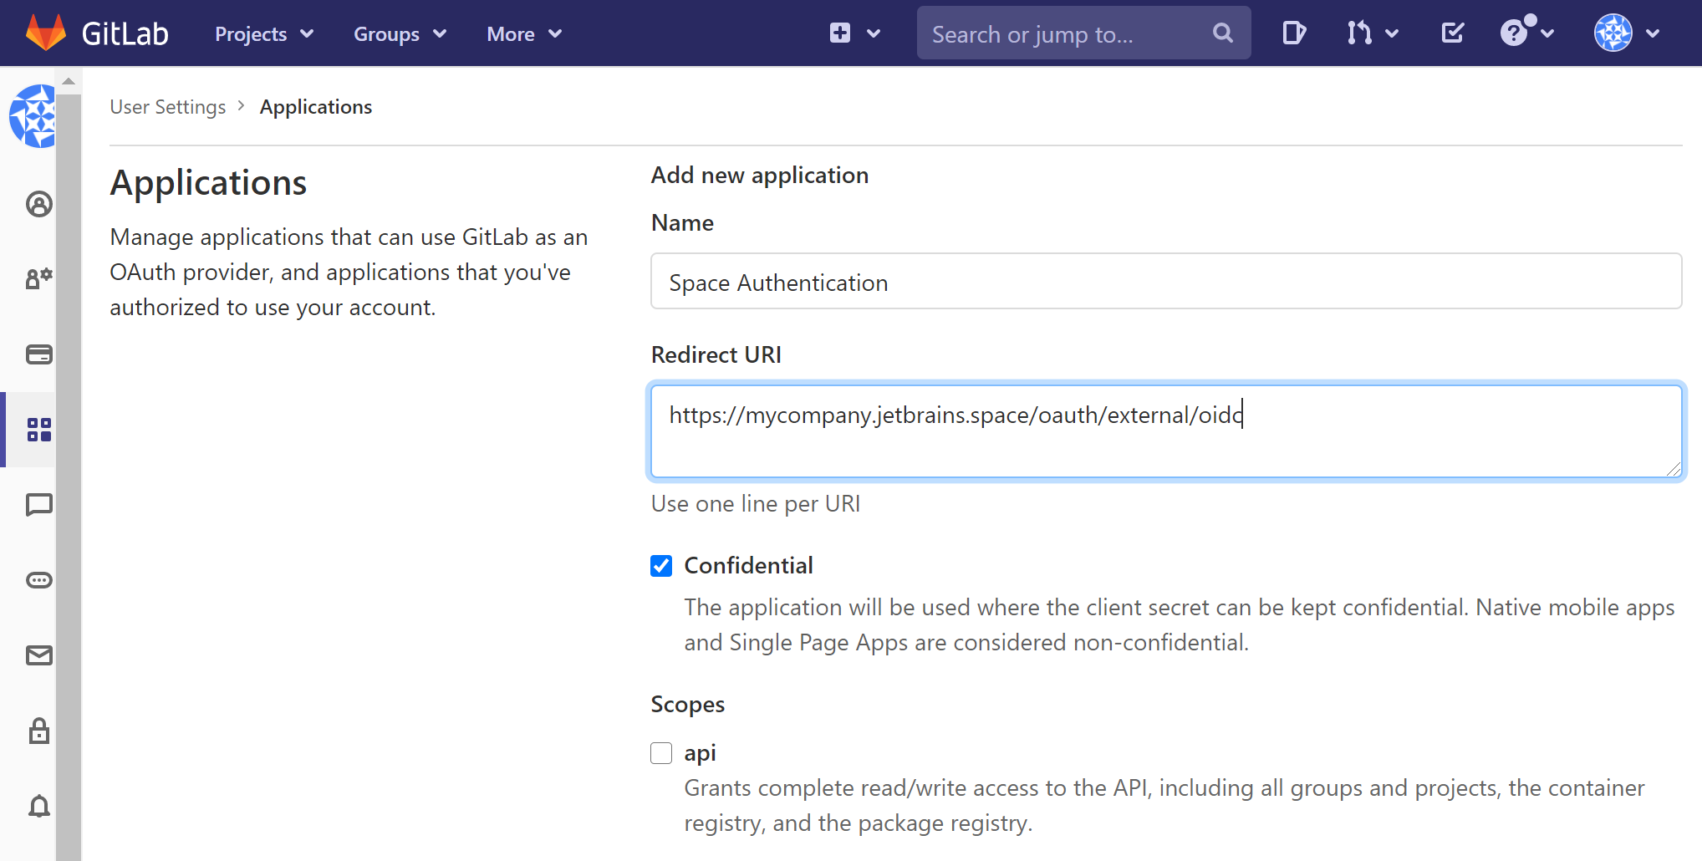Click inside the Search or jump to field
This screenshot has width=1702, height=861.
click(1062, 33)
